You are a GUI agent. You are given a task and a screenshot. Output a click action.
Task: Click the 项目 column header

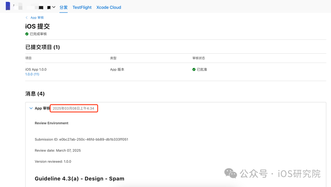(x=28, y=58)
